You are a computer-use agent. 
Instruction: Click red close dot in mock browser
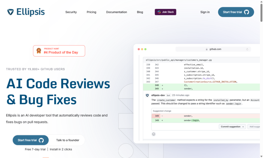coord(139,49)
